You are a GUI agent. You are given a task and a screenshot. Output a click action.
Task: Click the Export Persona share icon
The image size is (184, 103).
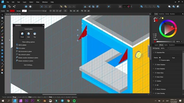click(14, 6)
